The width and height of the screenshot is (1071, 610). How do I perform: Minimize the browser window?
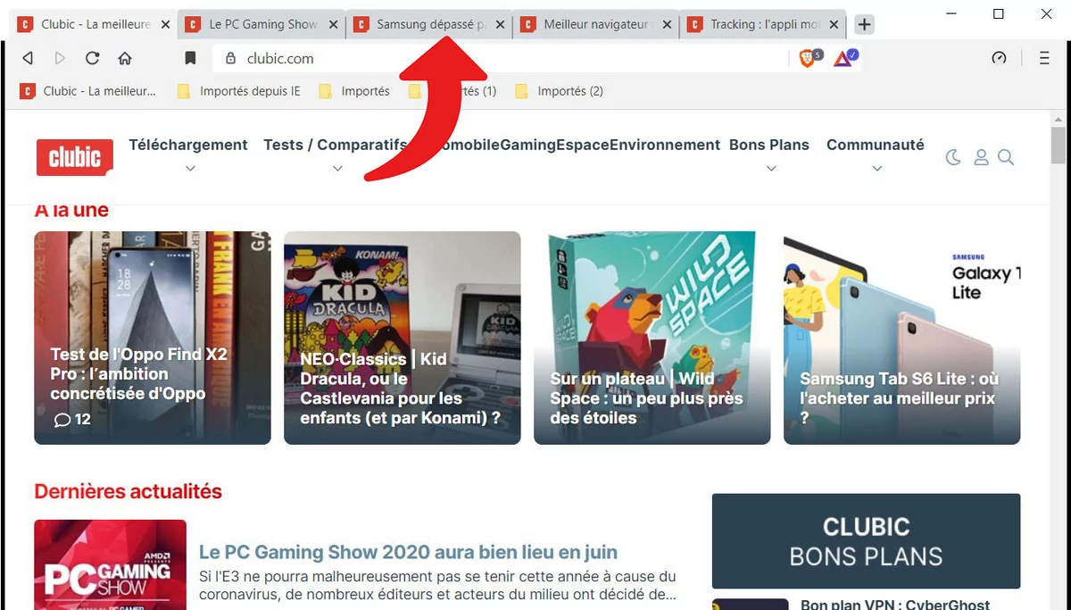coord(953,13)
